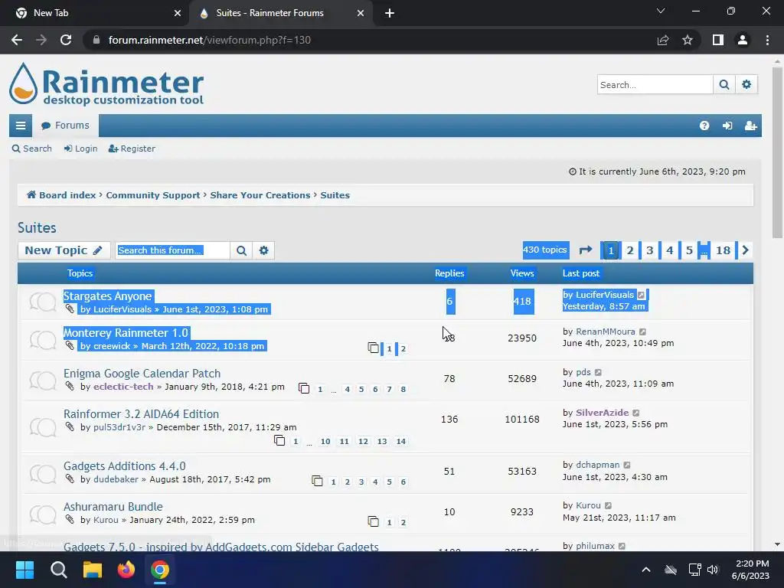Viewport: 784px width, 588px height.
Task: Open SilverAzide user profile link
Action: pyautogui.click(x=602, y=413)
